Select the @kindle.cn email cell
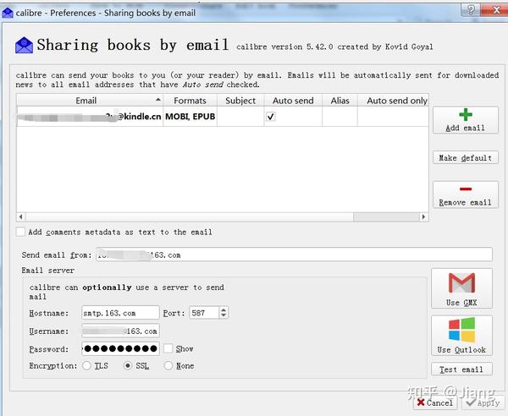The width and height of the screenshot is (508, 416). tap(90, 117)
